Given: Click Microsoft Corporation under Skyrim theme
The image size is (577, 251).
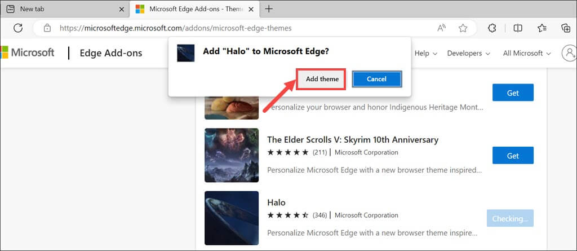Looking at the screenshot, I should [x=366, y=152].
